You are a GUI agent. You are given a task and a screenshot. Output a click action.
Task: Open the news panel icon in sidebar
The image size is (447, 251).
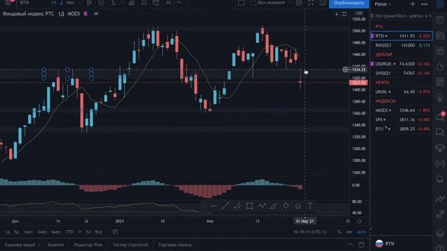(x=440, y=36)
